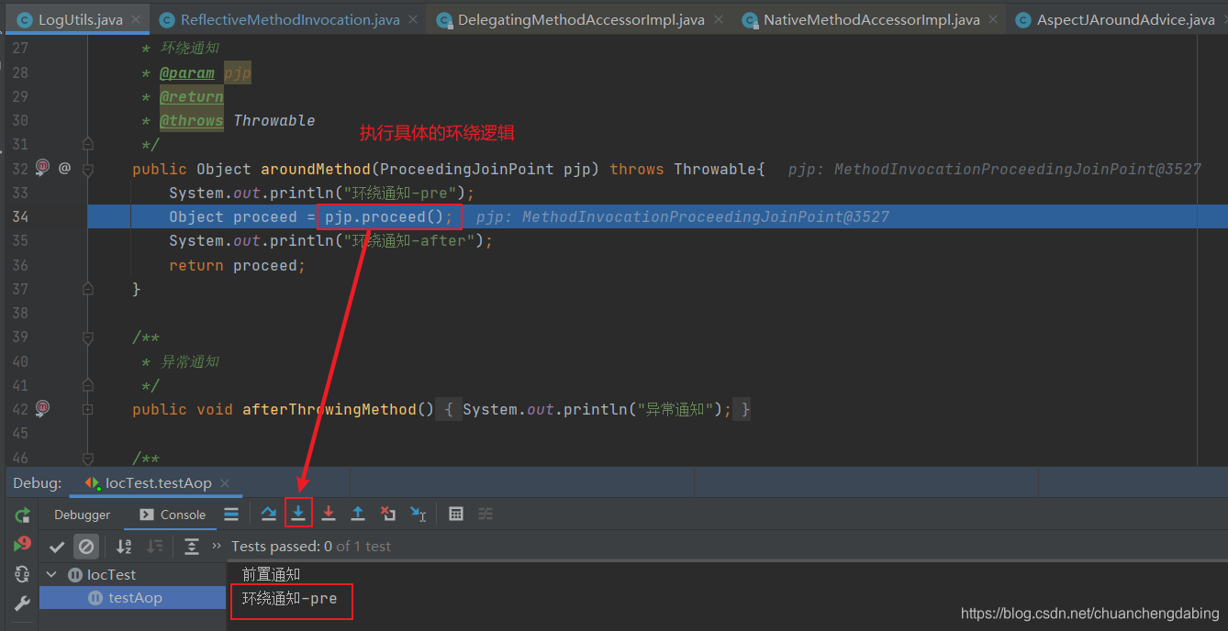This screenshot has height=631, width=1228.
Task: Click fold end marker at line 31
Action: (x=88, y=144)
